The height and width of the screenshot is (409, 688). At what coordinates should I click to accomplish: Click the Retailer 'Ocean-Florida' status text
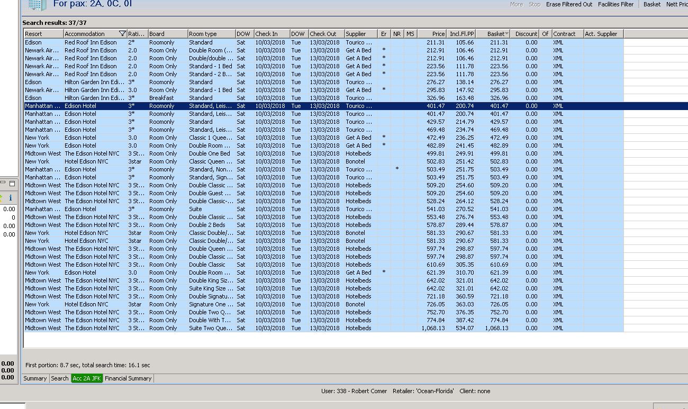pos(423,391)
